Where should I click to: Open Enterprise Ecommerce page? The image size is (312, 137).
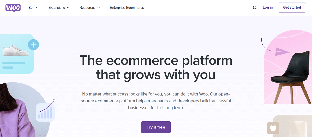127,8
